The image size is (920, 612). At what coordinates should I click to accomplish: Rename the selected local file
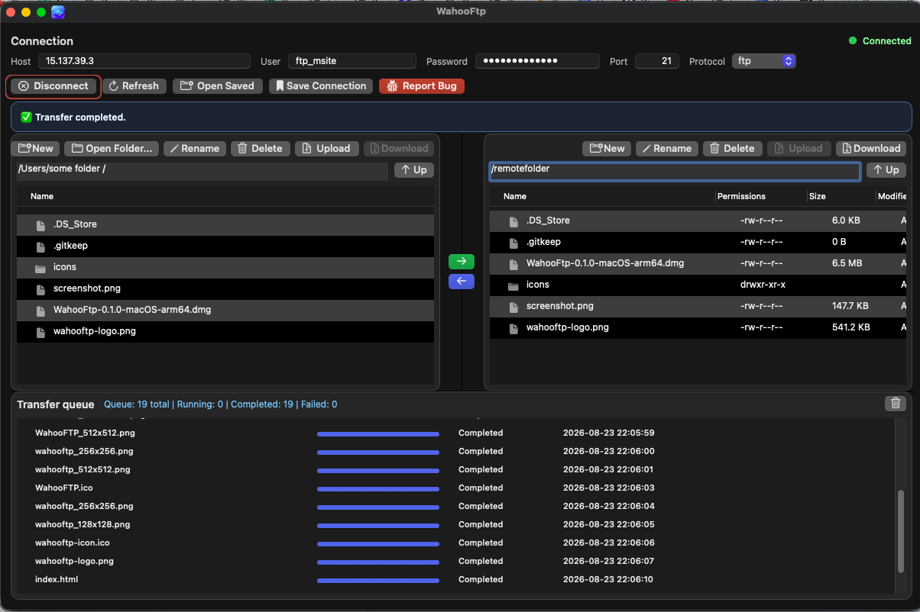[x=194, y=149]
